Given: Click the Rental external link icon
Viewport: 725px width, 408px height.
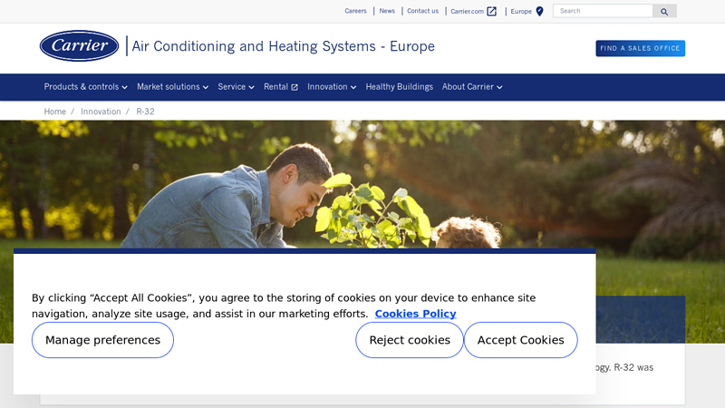Looking at the screenshot, I should (x=295, y=88).
